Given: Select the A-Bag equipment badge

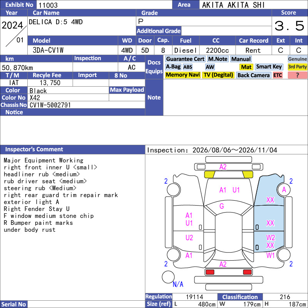Looking at the screenshot, I should 173,67.
